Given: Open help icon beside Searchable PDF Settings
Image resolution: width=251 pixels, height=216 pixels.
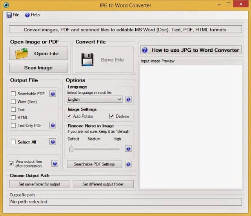Looking at the screenshot, I should coord(128,164).
